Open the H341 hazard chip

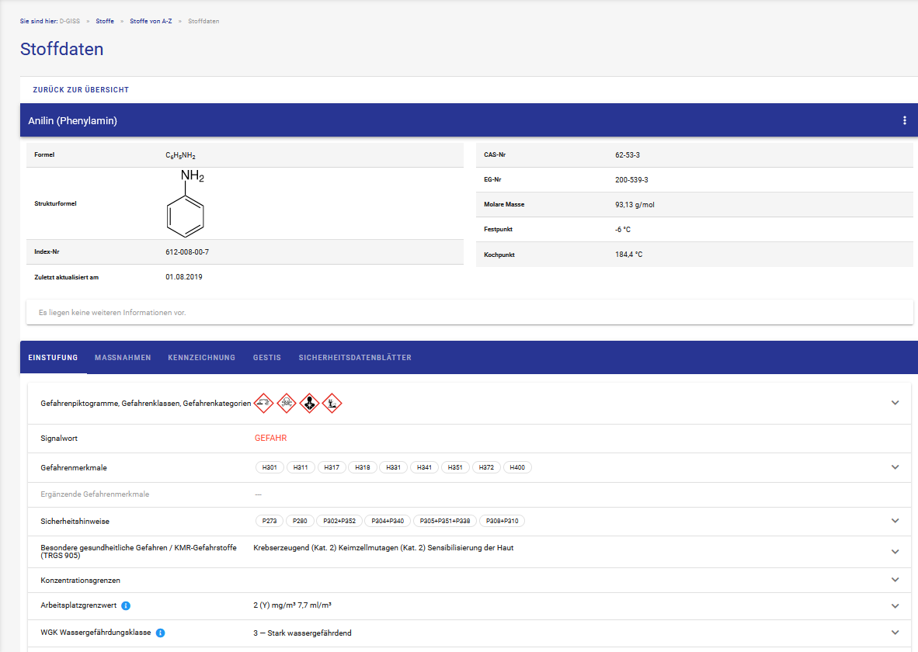pyautogui.click(x=425, y=467)
